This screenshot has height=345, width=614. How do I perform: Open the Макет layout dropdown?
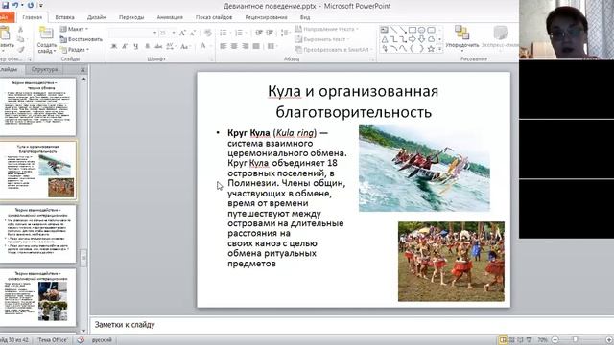(x=74, y=29)
